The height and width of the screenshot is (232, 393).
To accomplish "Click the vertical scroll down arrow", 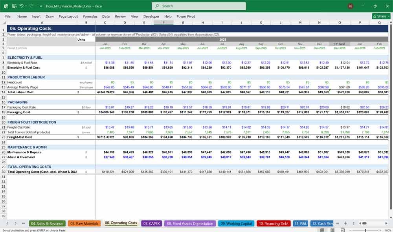I will point(391,218).
